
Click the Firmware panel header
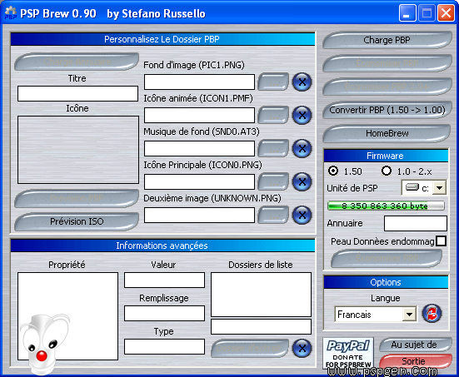[386, 156]
